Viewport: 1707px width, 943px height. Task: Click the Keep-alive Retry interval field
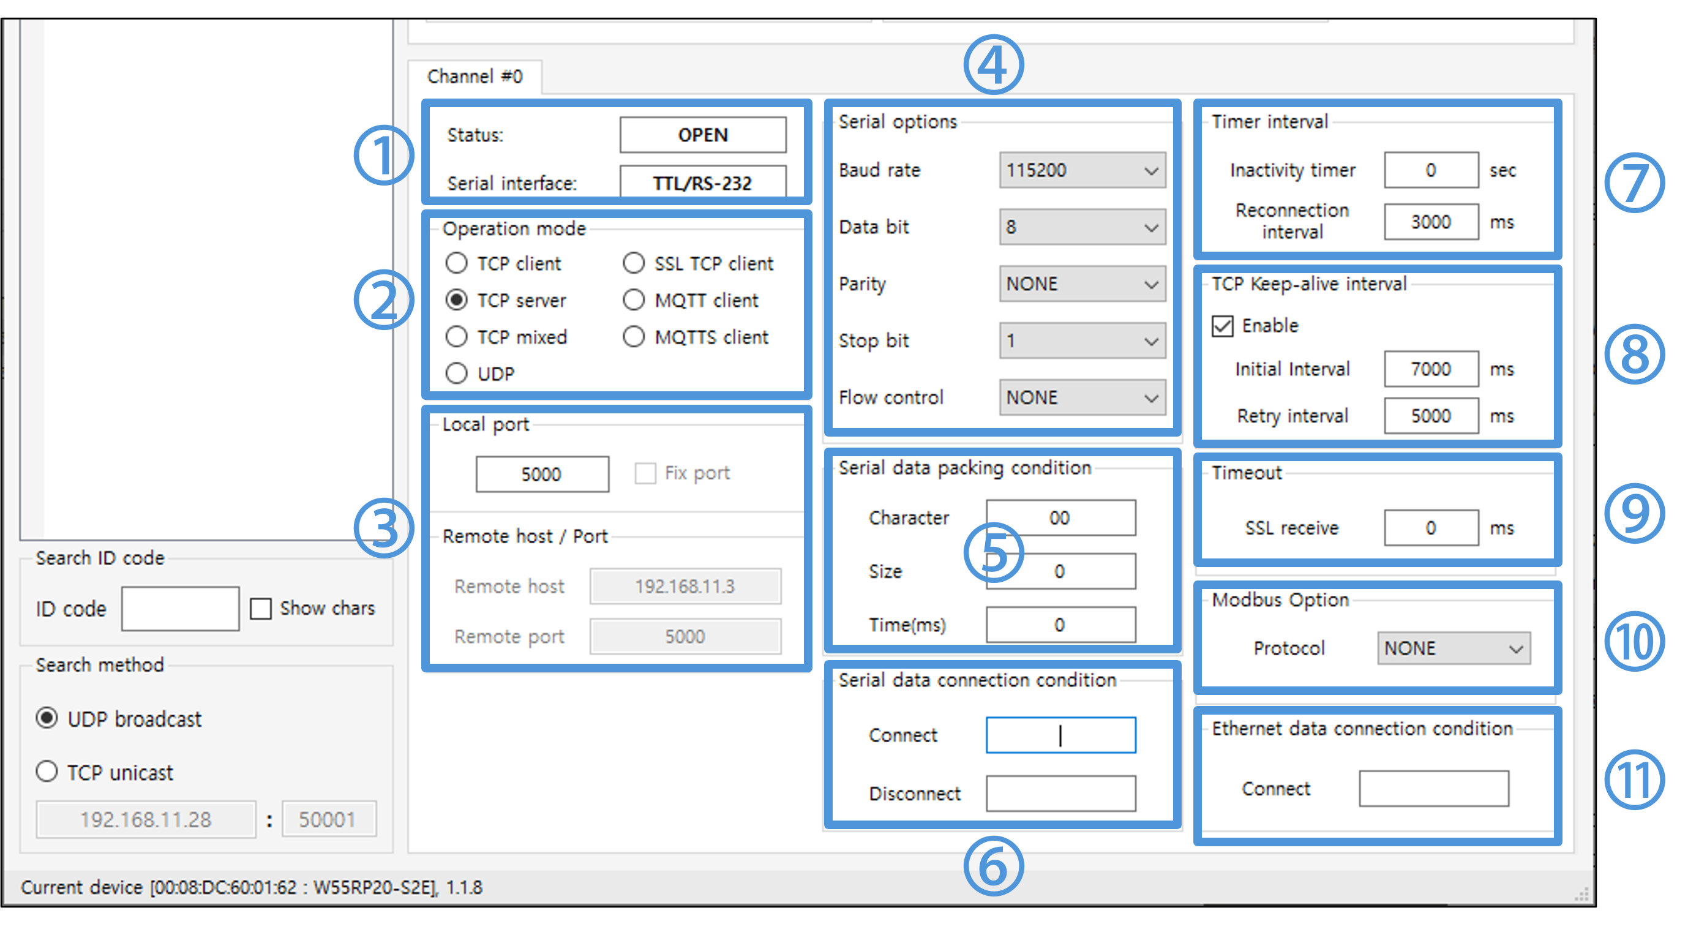[x=1431, y=416]
